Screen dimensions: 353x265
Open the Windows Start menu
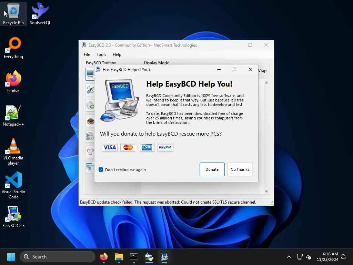click(11, 257)
